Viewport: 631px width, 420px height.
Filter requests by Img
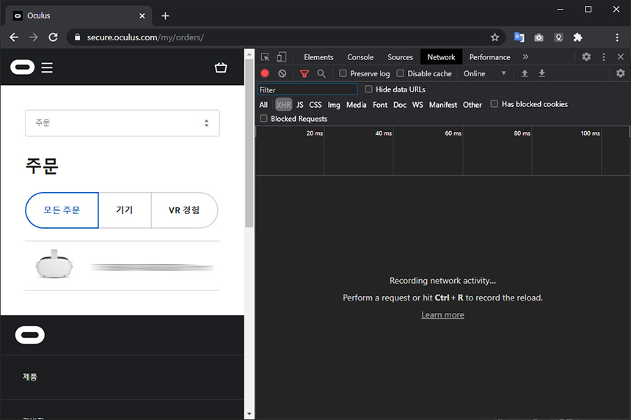(334, 105)
